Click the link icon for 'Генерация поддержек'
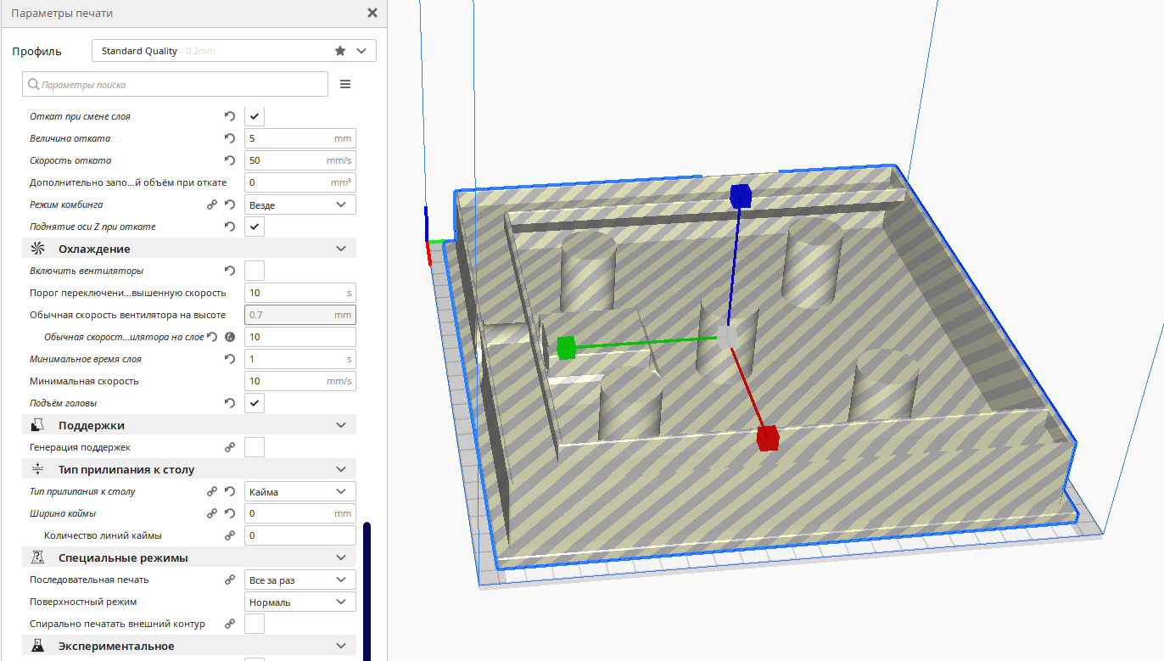The image size is (1164, 661). click(229, 447)
